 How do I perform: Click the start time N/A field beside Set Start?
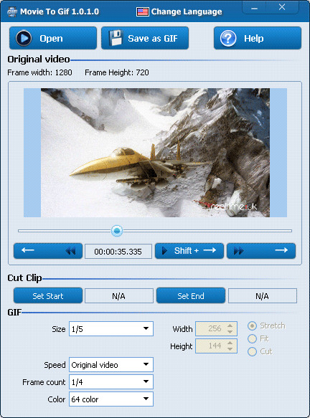(x=119, y=296)
